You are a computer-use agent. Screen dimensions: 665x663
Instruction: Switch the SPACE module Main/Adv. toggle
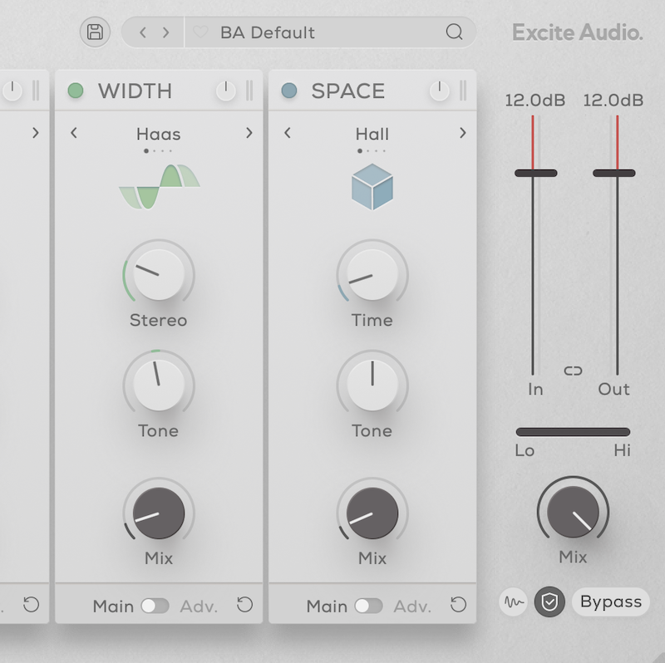click(368, 606)
